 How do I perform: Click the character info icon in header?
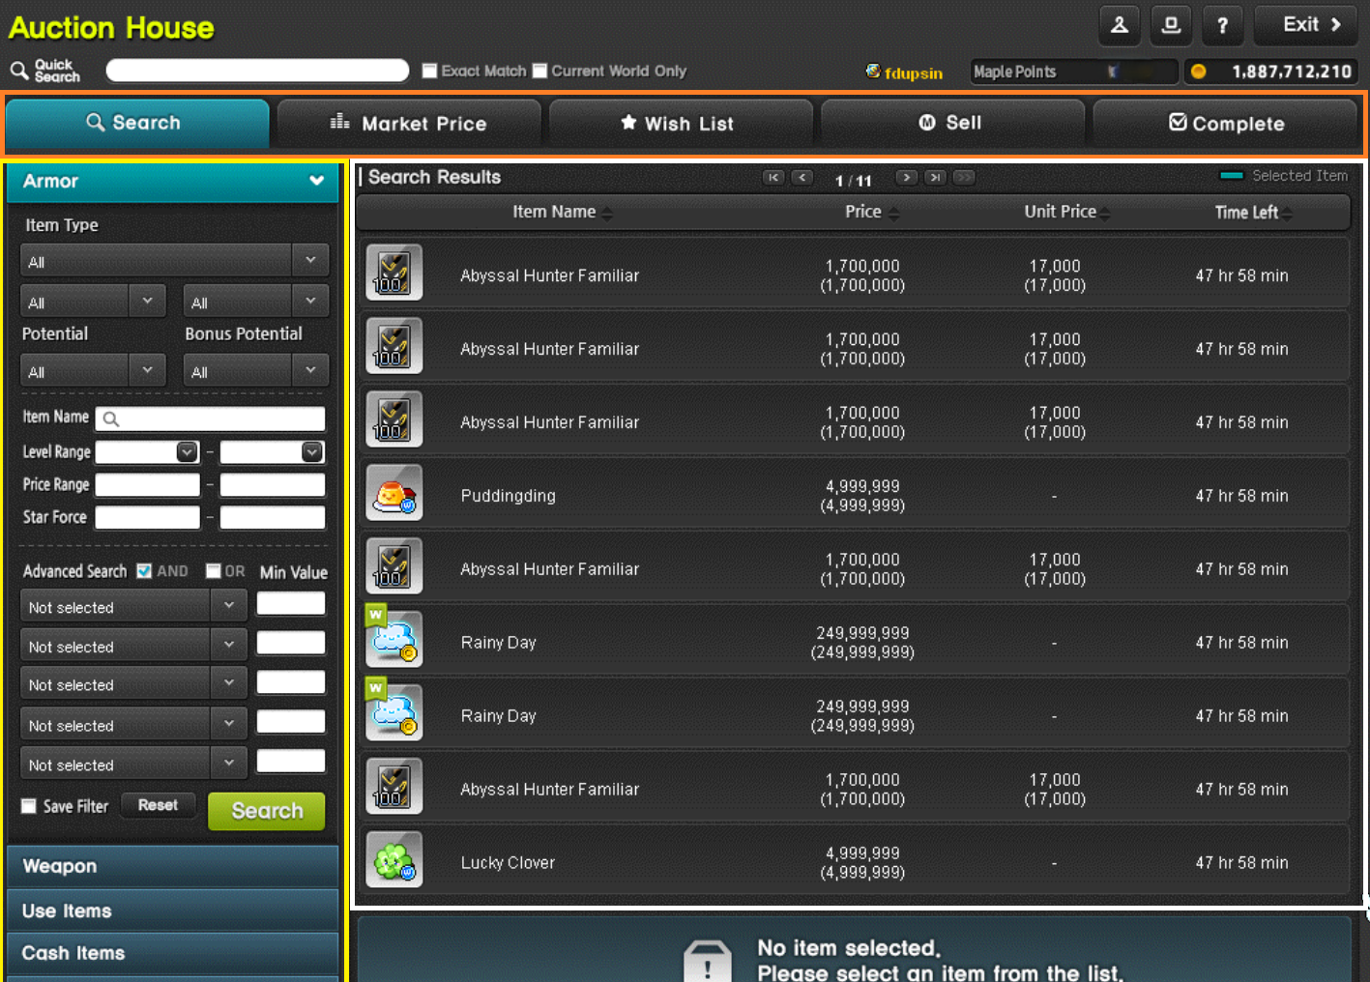1119,25
